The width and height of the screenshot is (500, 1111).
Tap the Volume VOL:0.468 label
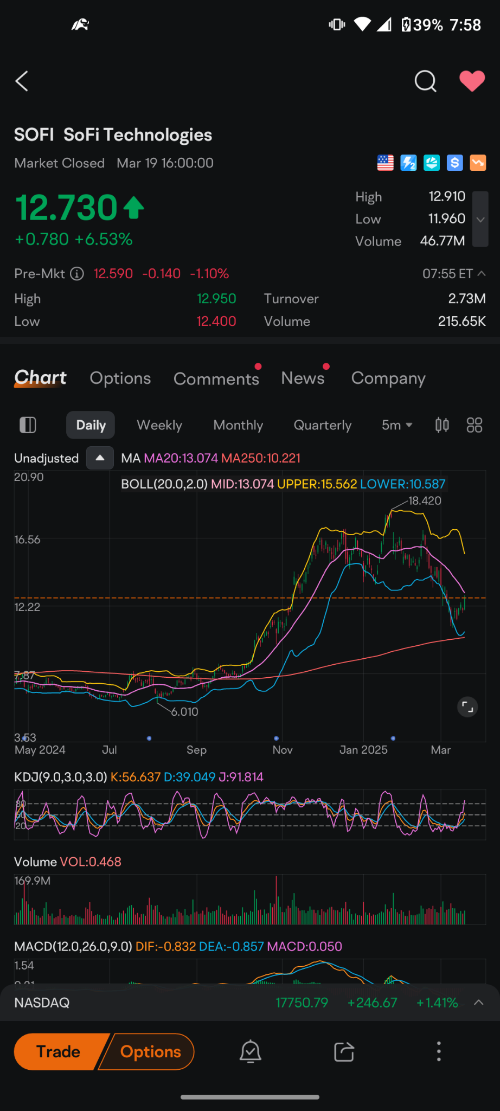[68, 862]
